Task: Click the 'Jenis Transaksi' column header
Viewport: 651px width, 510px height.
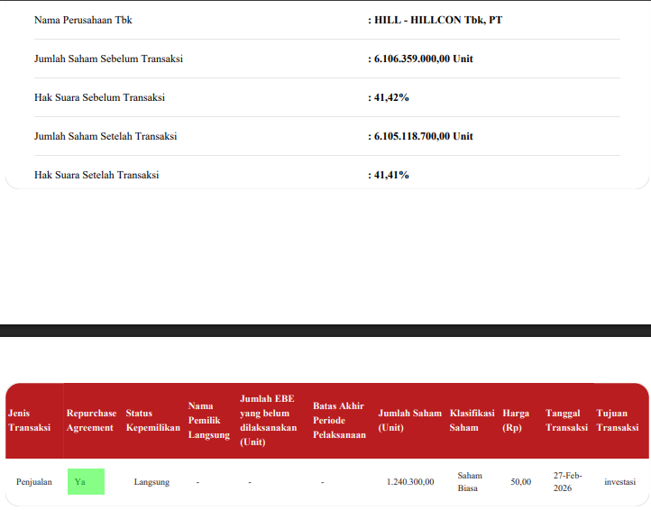Action: point(29,421)
